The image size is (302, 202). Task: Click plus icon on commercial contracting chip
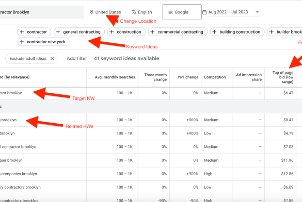pos(152,32)
